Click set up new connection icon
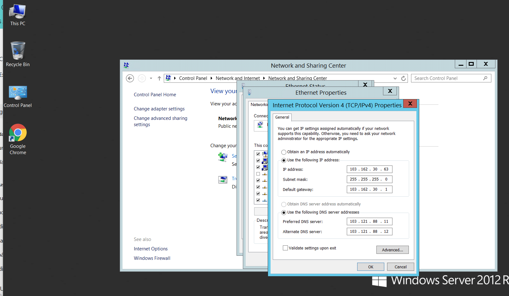Viewport: 509px width, 296px height. (223, 157)
